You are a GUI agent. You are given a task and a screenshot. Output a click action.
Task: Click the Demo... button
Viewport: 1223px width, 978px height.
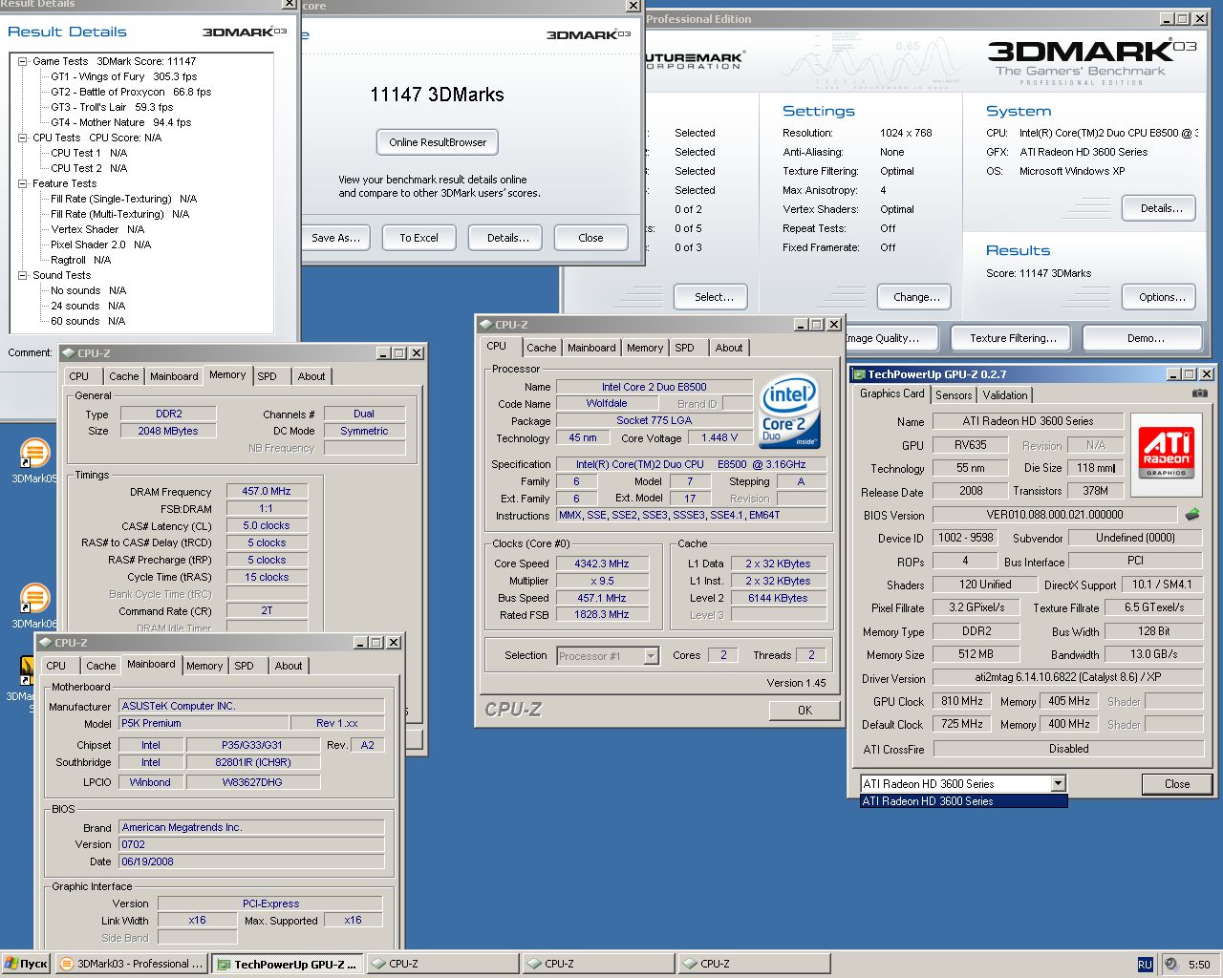[x=1145, y=338]
